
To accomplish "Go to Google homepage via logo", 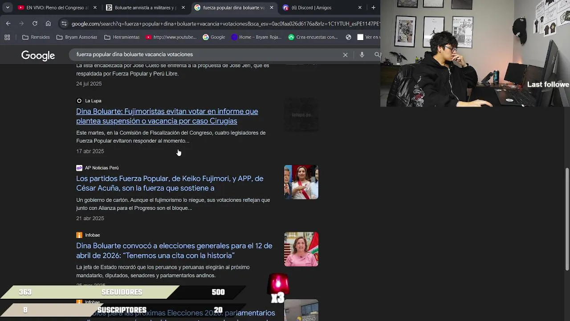I will pyautogui.click(x=38, y=55).
